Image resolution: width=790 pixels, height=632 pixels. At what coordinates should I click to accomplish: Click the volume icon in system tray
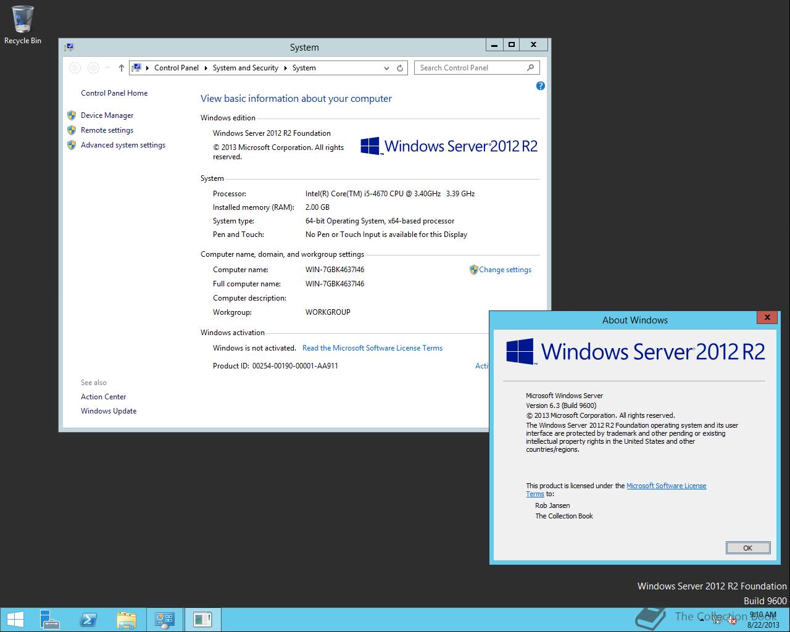[x=732, y=620]
